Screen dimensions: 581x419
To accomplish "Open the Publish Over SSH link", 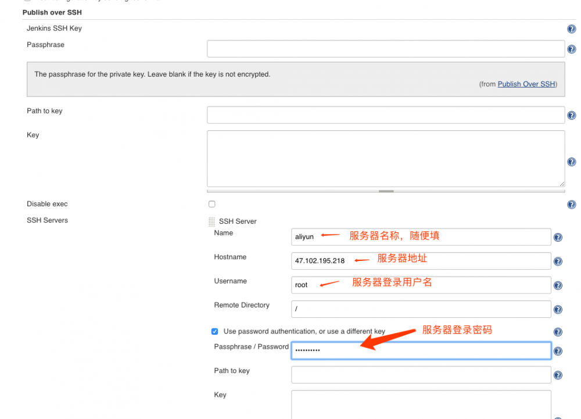I will [526, 84].
